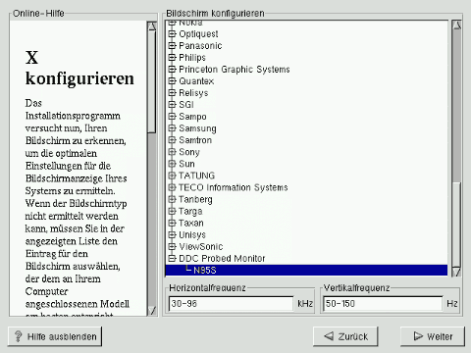Collapse the DDC Probed Monitor node
This screenshot has height=353, width=471.
[x=172, y=258]
